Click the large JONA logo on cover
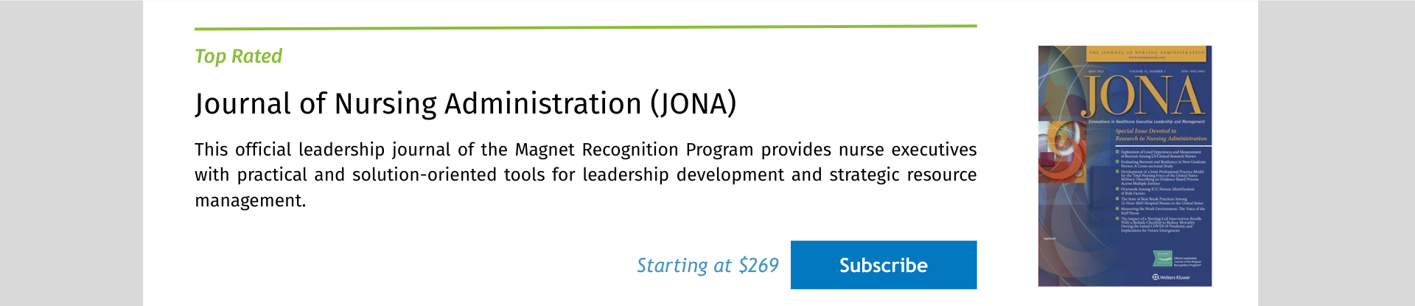 (x=1145, y=97)
